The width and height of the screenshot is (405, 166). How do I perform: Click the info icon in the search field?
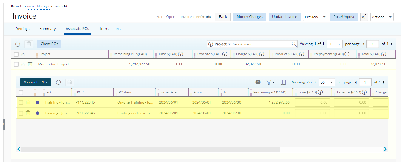211,44
